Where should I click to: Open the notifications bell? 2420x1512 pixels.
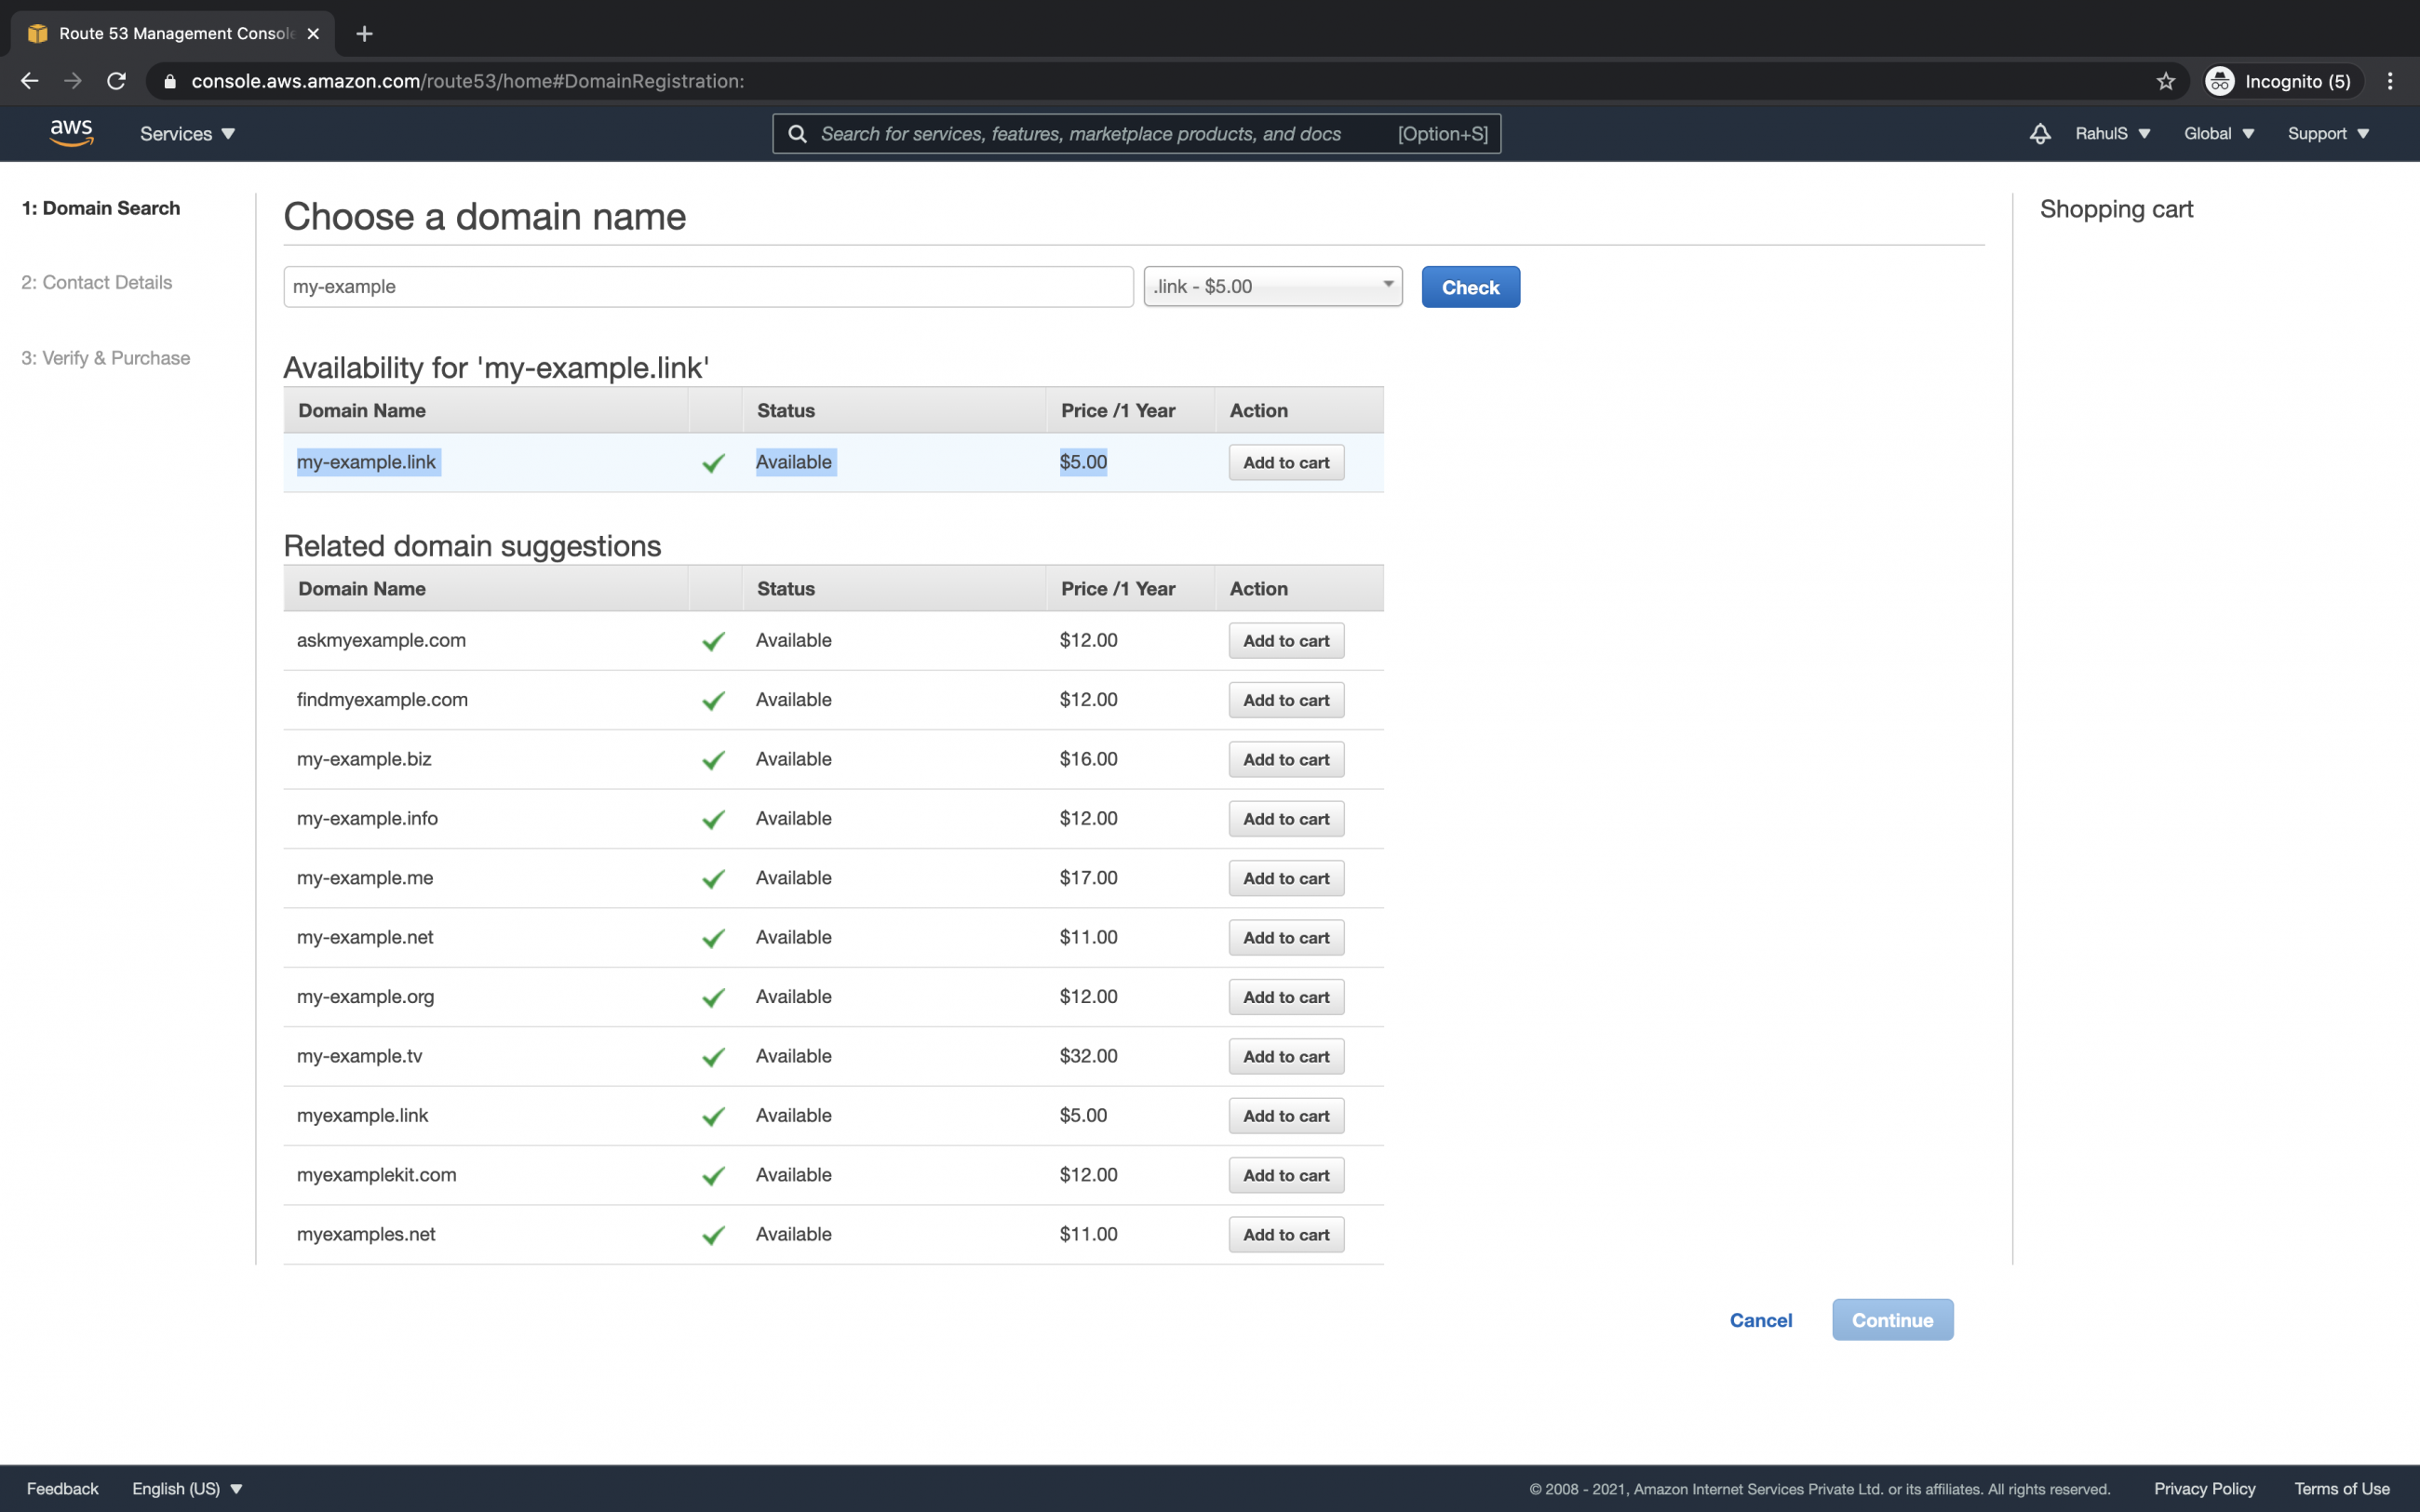click(x=2039, y=133)
